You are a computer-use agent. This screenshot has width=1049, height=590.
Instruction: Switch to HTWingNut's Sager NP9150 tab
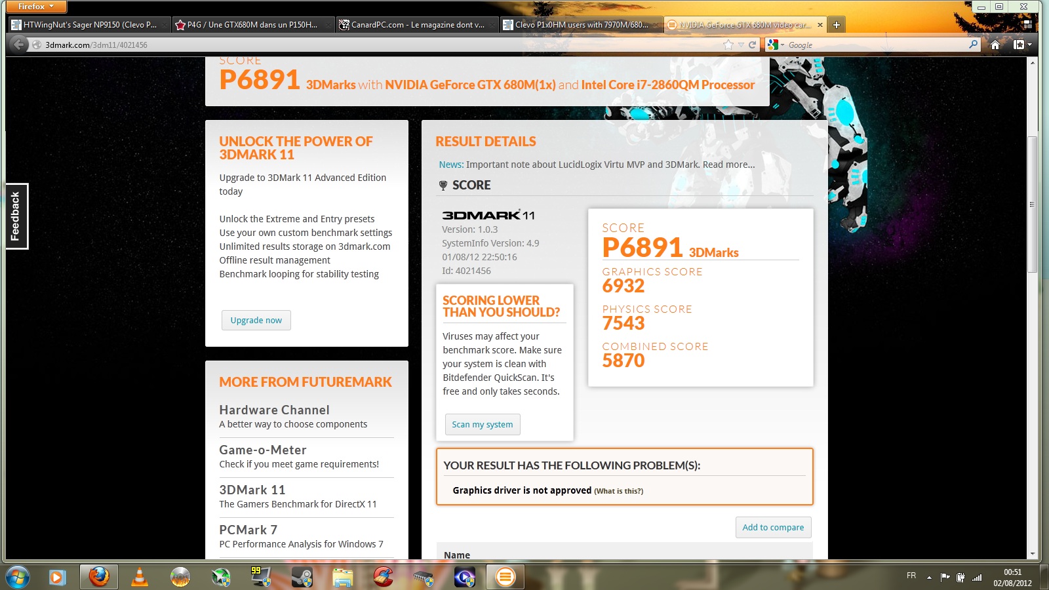[x=90, y=25]
